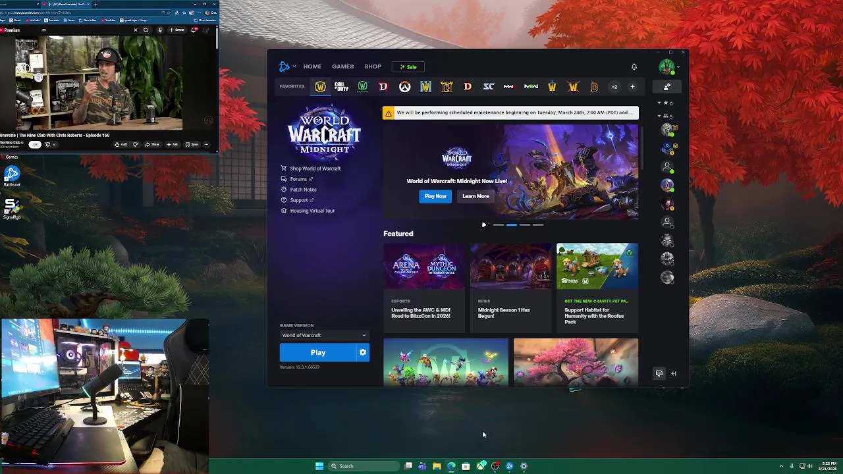
Task: Open the chat icon at sidebar bottom
Action: (659, 373)
